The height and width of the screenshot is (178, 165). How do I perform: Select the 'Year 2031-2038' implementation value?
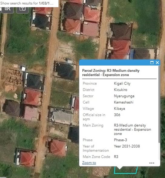[127, 146]
